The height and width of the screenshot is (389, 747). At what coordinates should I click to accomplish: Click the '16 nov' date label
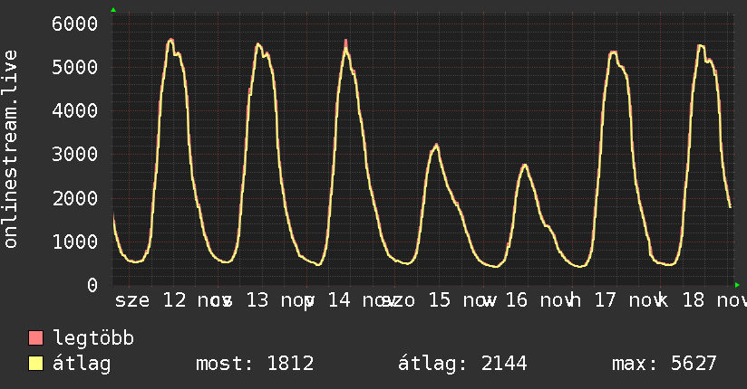[539, 300]
